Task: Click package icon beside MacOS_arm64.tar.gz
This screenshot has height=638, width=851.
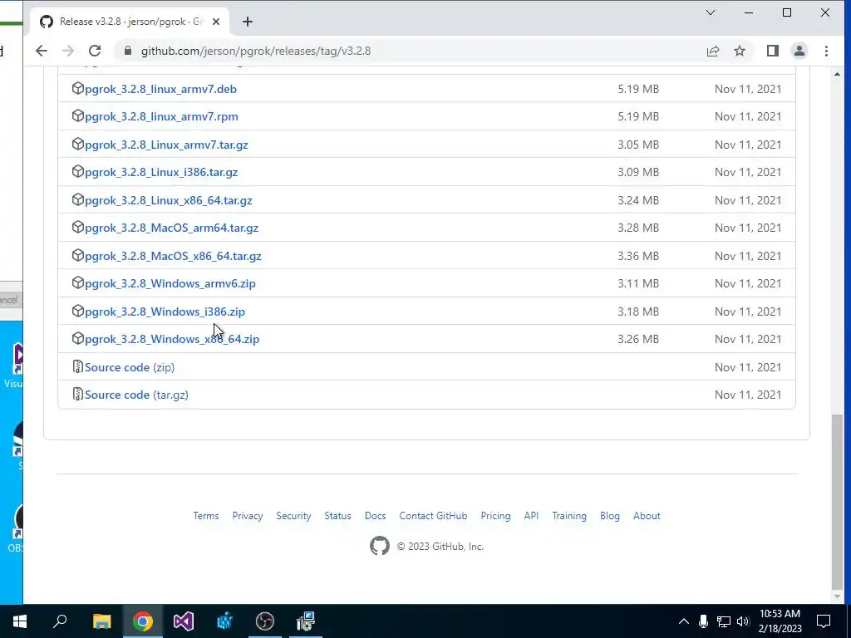Action: coord(77,227)
